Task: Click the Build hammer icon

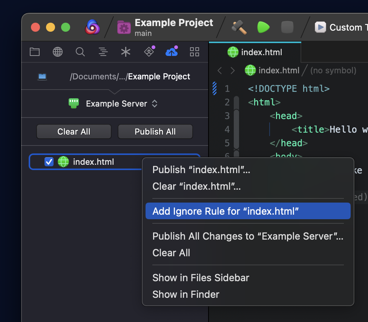Action: click(x=239, y=27)
